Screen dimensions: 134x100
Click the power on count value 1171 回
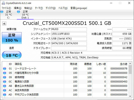122,43
